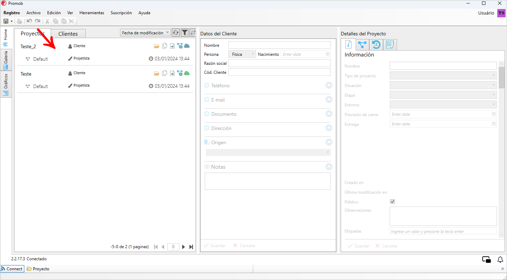This screenshot has height=280, width=507.
Task: Add an E-mail entry with plus icon
Action: [207, 99]
